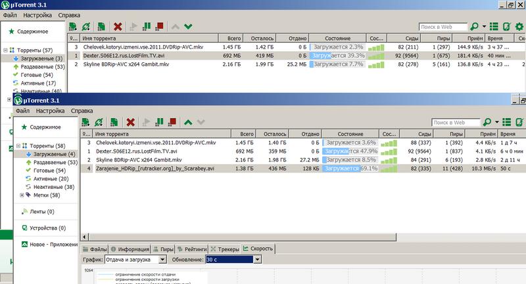Collapse Торренты (58) tree in front window
526x284 pixels.
(18, 146)
